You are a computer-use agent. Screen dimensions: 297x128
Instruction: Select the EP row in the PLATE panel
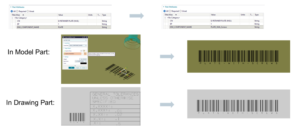point(61,24)
